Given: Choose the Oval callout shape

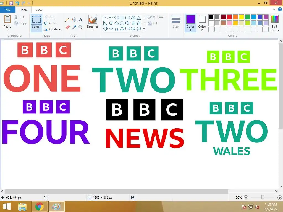Looking at the screenshot, I should click(133, 28).
